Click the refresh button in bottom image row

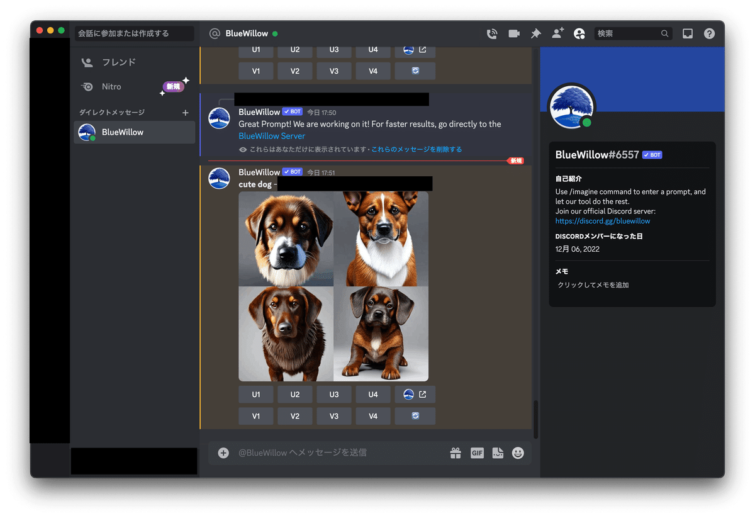pyautogui.click(x=415, y=416)
